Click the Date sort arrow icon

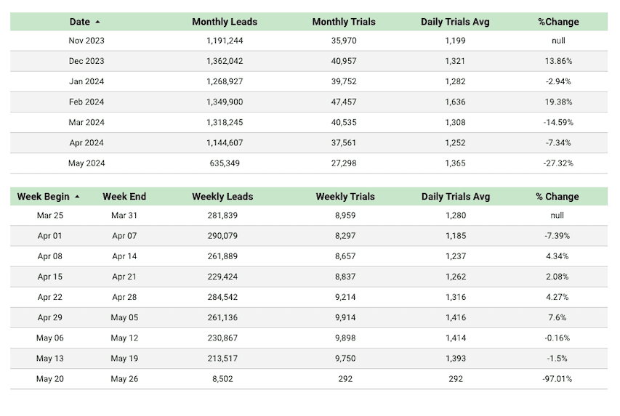97,22
